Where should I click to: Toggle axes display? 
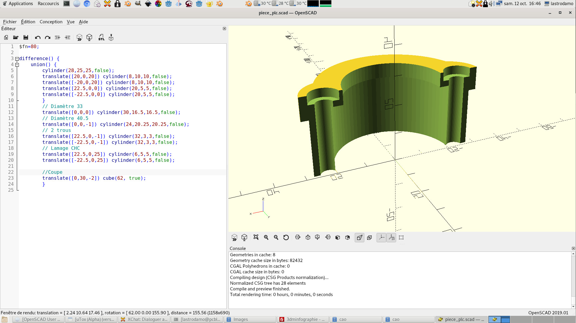pos(381,237)
